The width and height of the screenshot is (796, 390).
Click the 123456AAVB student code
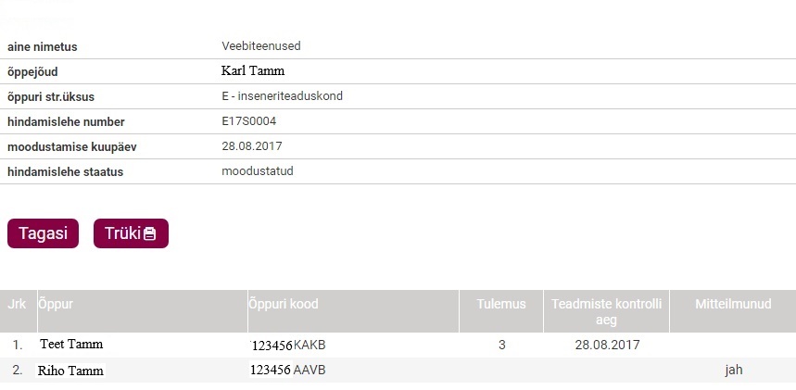click(288, 371)
